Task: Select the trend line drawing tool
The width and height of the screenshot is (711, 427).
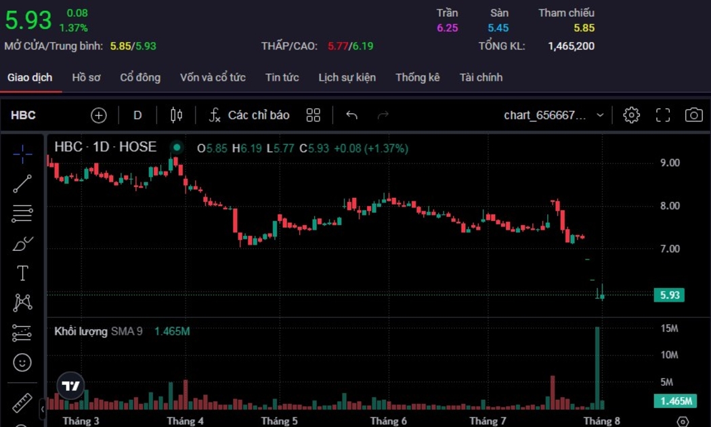Action: [x=22, y=184]
